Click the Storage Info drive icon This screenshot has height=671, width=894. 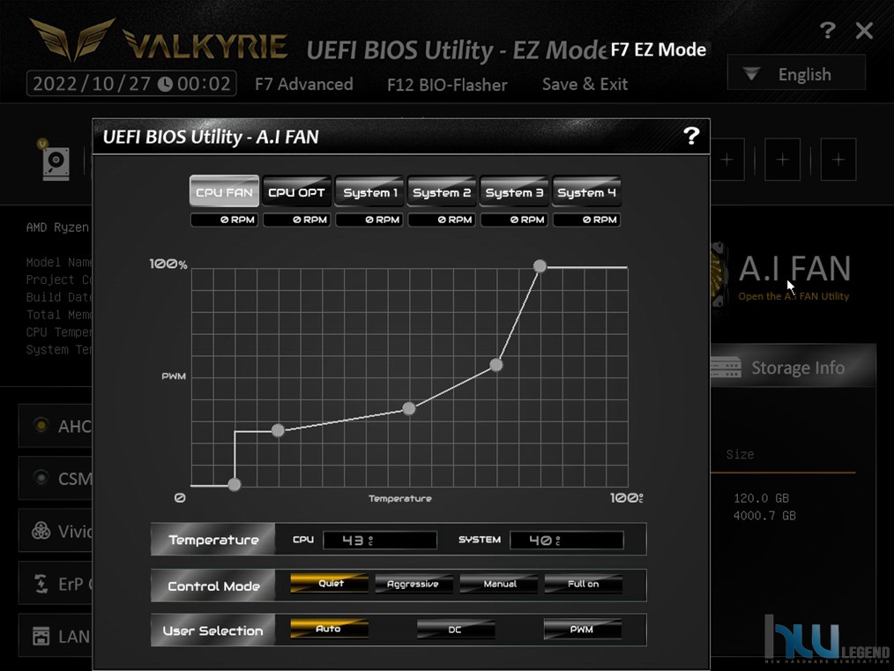click(x=726, y=367)
